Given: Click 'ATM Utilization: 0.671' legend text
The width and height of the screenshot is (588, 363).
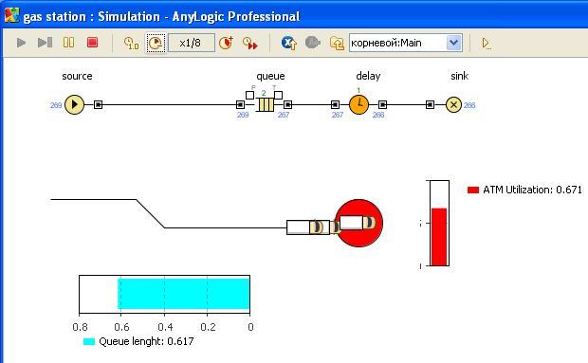Looking at the screenshot, I should pos(532,190).
